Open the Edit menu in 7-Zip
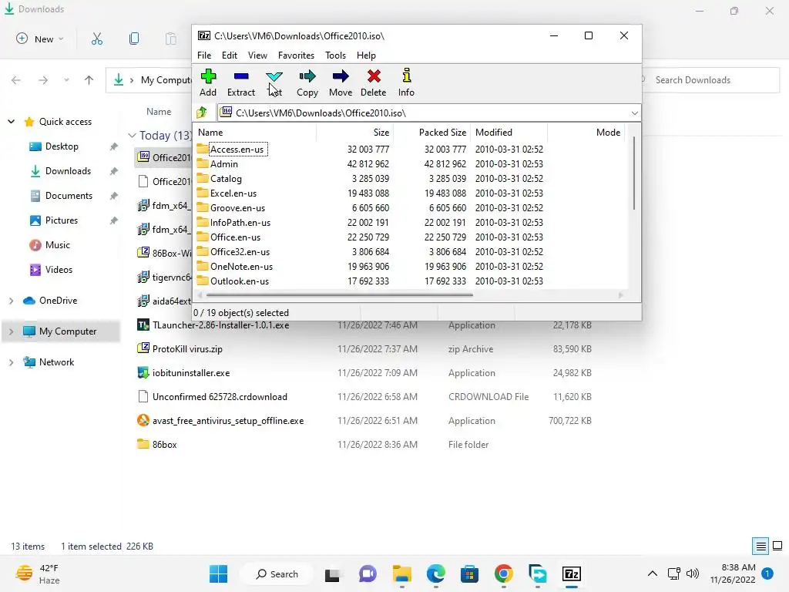789x592 pixels. pos(230,55)
